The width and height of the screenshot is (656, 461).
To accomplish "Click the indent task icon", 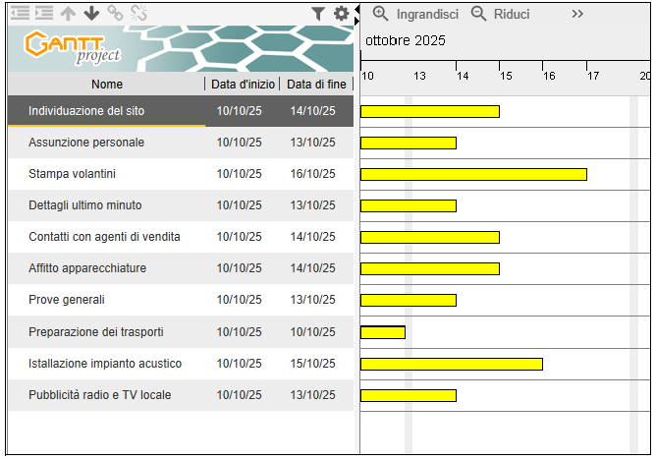I will tap(43, 13).
